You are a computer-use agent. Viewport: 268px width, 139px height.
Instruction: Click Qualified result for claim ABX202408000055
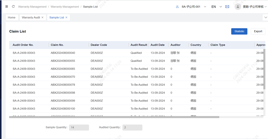[136, 61]
